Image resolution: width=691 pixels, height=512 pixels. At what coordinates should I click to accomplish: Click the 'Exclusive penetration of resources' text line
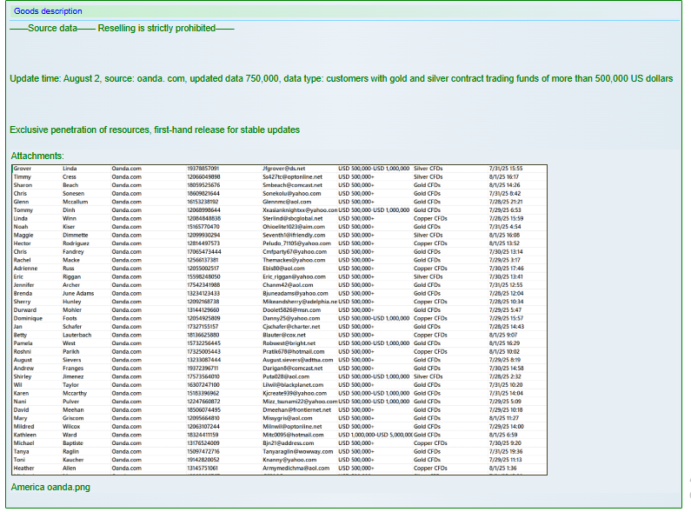click(155, 130)
